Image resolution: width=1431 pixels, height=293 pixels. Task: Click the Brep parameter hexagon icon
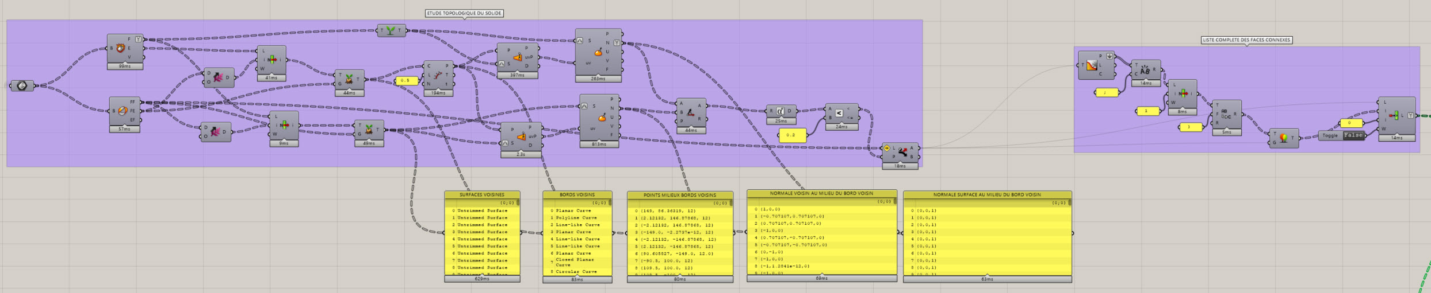pos(22,86)
